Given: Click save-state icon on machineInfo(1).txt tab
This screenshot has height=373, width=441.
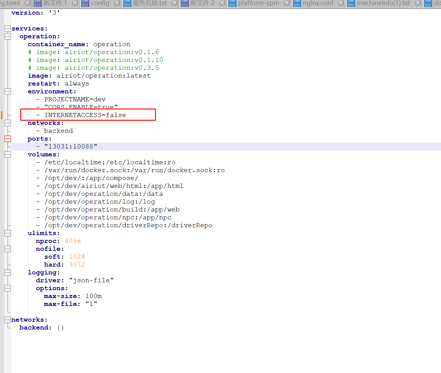Looking at the screenshot, I should point(351,3).
